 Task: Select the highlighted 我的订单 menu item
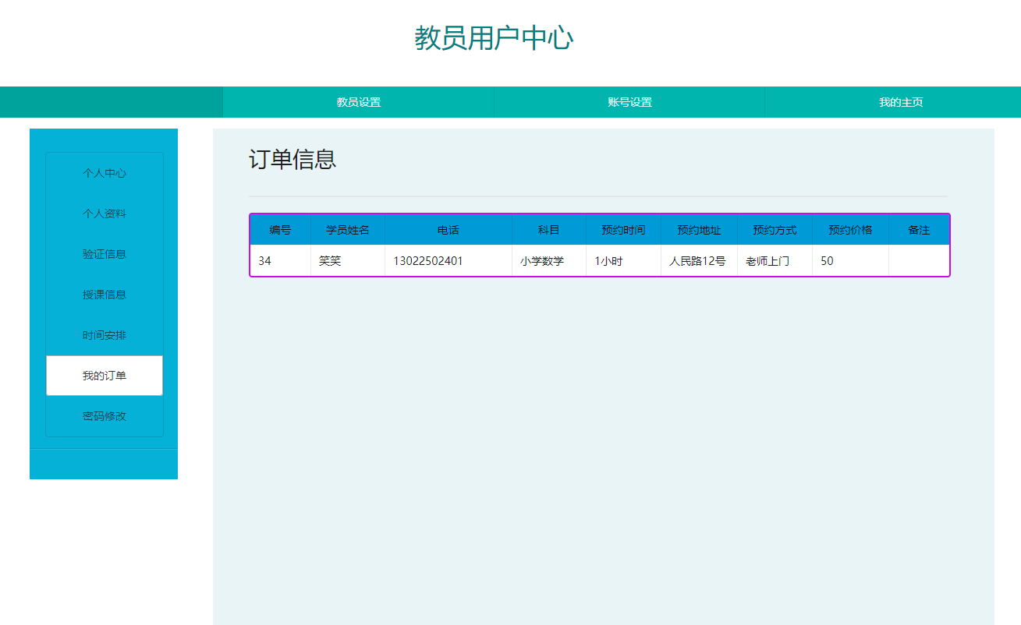(103, 376)
